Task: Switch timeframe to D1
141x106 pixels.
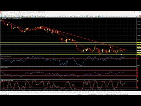Action: [122, 16]
